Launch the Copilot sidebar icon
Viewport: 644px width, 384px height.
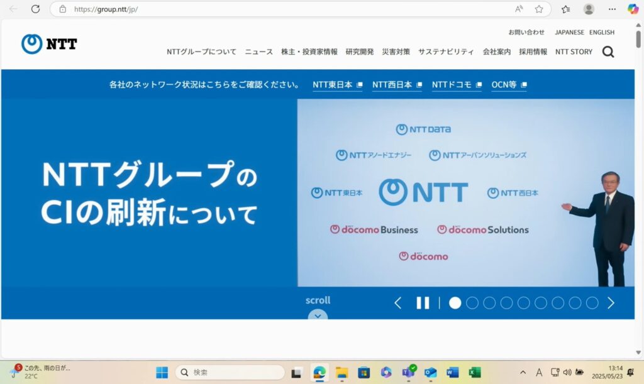point(633,9)
